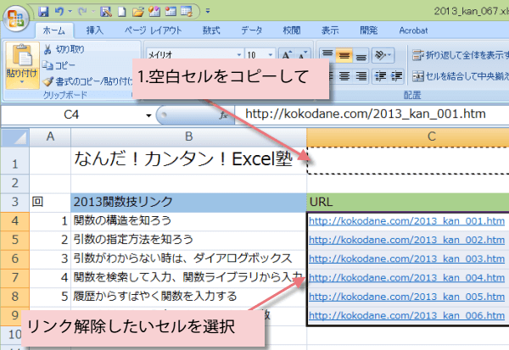Open the ページ レイアウト tab
The width and height of the screenshot is (509, 350).
153,31
